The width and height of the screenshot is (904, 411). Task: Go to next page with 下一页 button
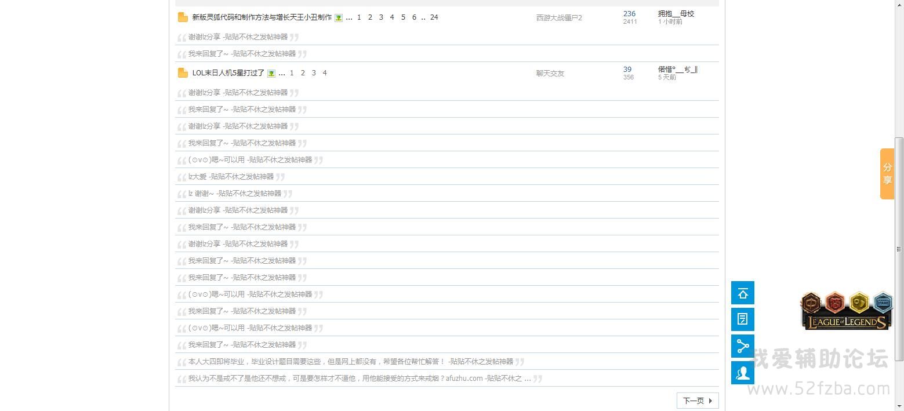[697, 401]
